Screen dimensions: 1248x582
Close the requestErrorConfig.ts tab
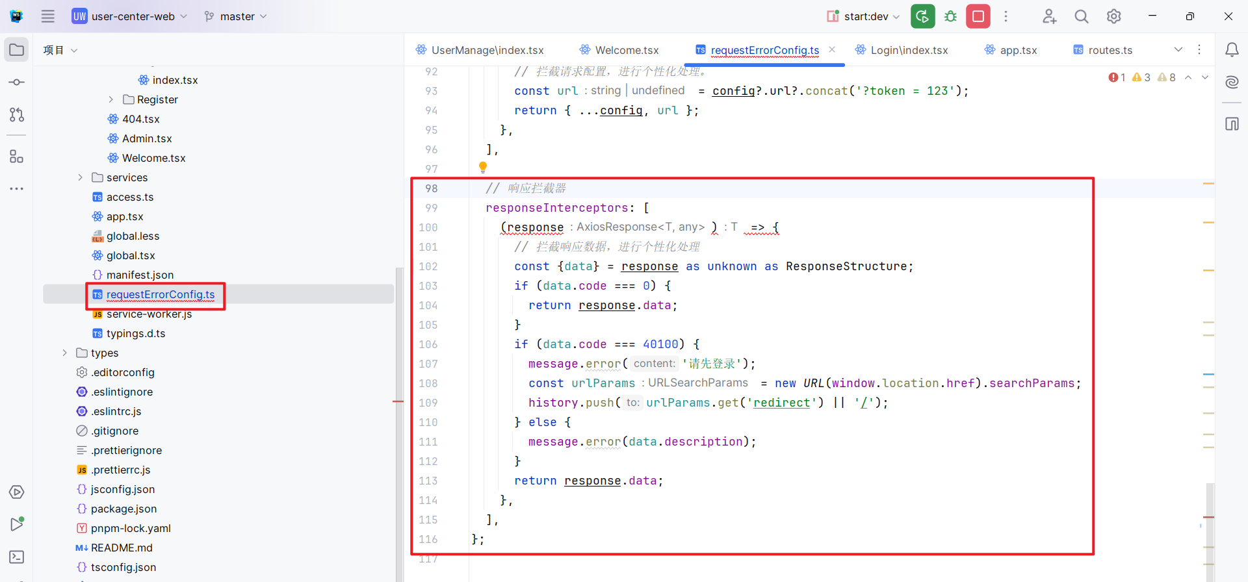click(832, 49)
